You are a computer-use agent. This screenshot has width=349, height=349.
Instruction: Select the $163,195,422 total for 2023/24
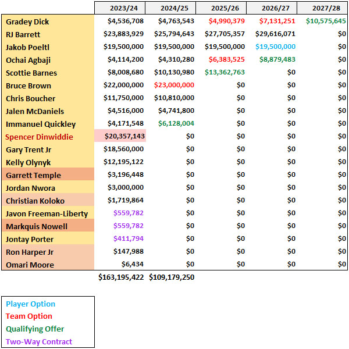[x=121, y=277]
